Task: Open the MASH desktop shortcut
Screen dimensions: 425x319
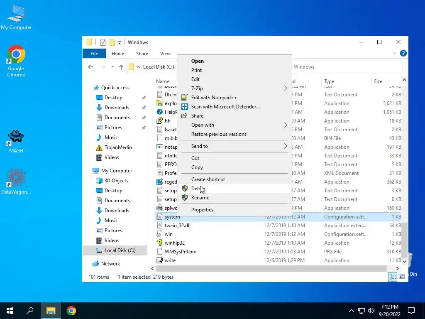Action: [16, 141]
